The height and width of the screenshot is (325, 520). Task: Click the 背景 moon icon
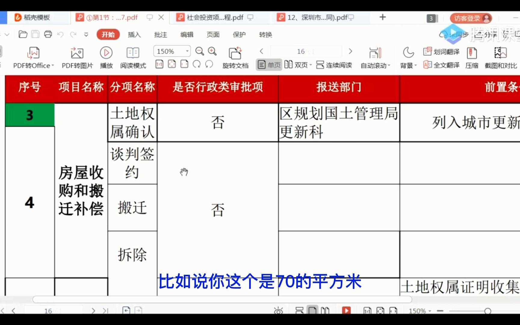coord(408,53)
